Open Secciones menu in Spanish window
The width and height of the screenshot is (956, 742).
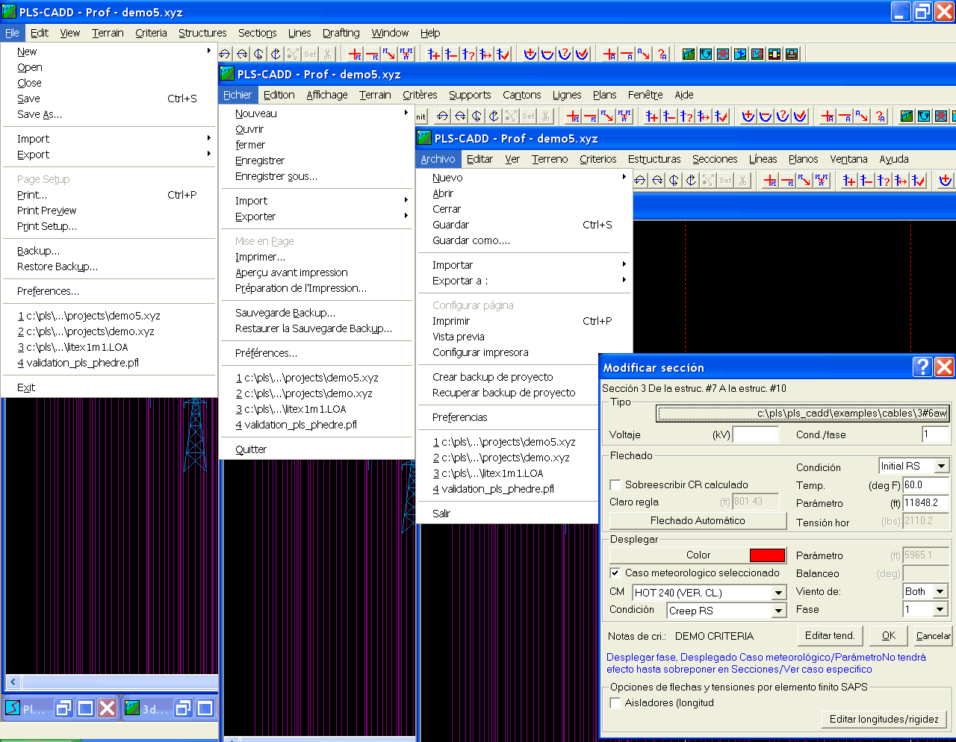[x=715, y=159]
